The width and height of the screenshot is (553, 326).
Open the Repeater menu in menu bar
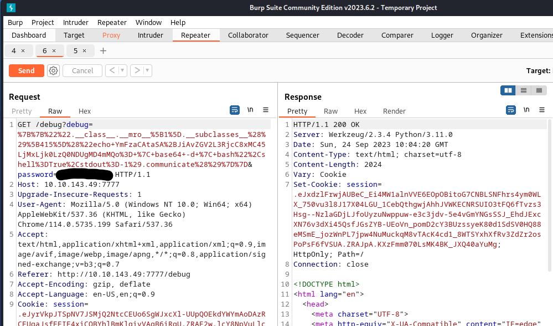[112, 23]
